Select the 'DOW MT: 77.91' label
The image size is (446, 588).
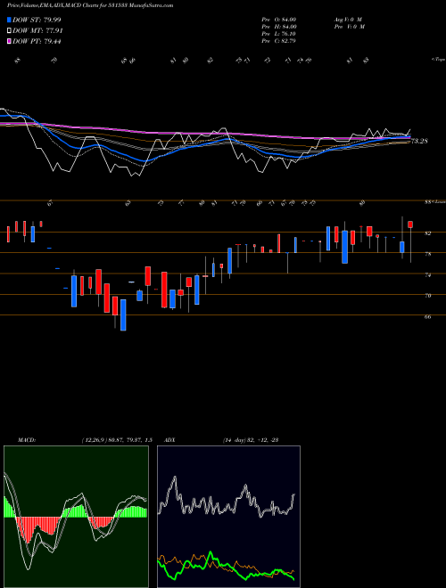[37, 31]
